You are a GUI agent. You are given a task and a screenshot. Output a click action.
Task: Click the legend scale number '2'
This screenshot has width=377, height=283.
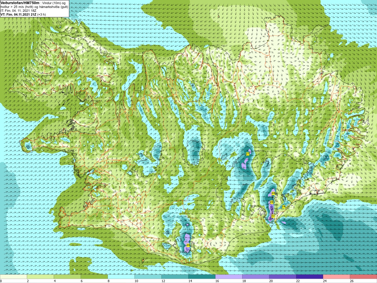coord(28,281)
